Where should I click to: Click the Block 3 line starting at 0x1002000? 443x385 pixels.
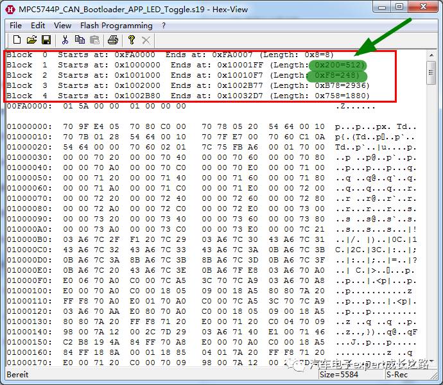pos(188,85)
